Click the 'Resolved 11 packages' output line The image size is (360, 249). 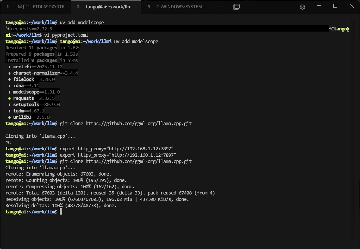point(43,48)
